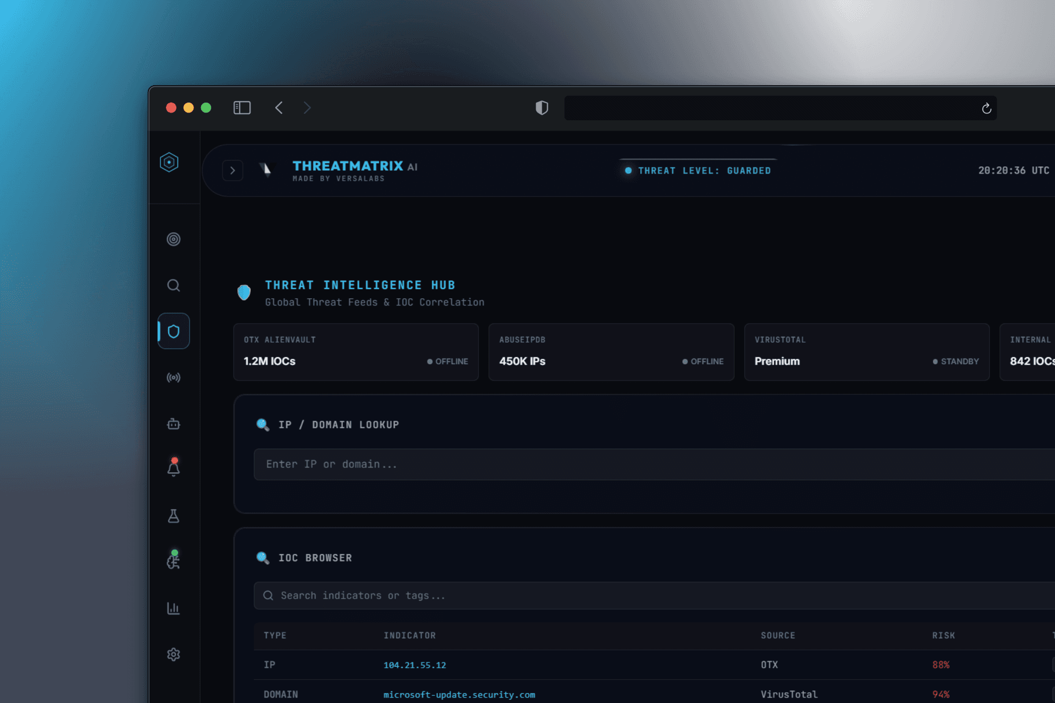Screen dimensions: 1055x703
Task: Click the Search indicators or tags field
Action: 654,596
